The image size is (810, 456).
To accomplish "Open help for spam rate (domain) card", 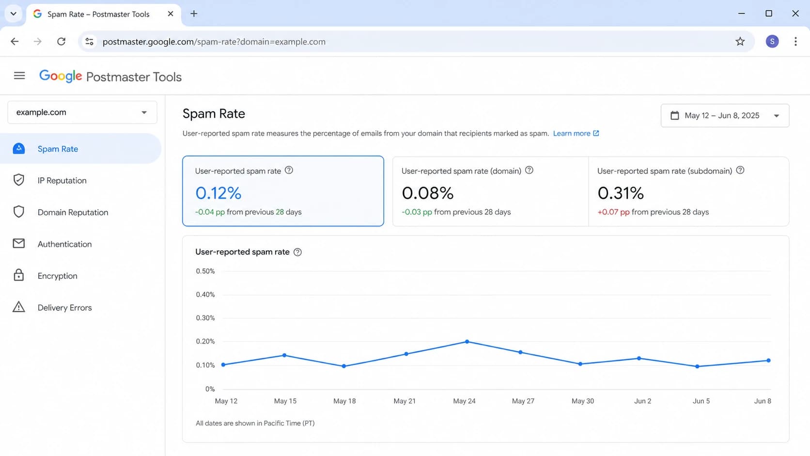I will 529,170.
